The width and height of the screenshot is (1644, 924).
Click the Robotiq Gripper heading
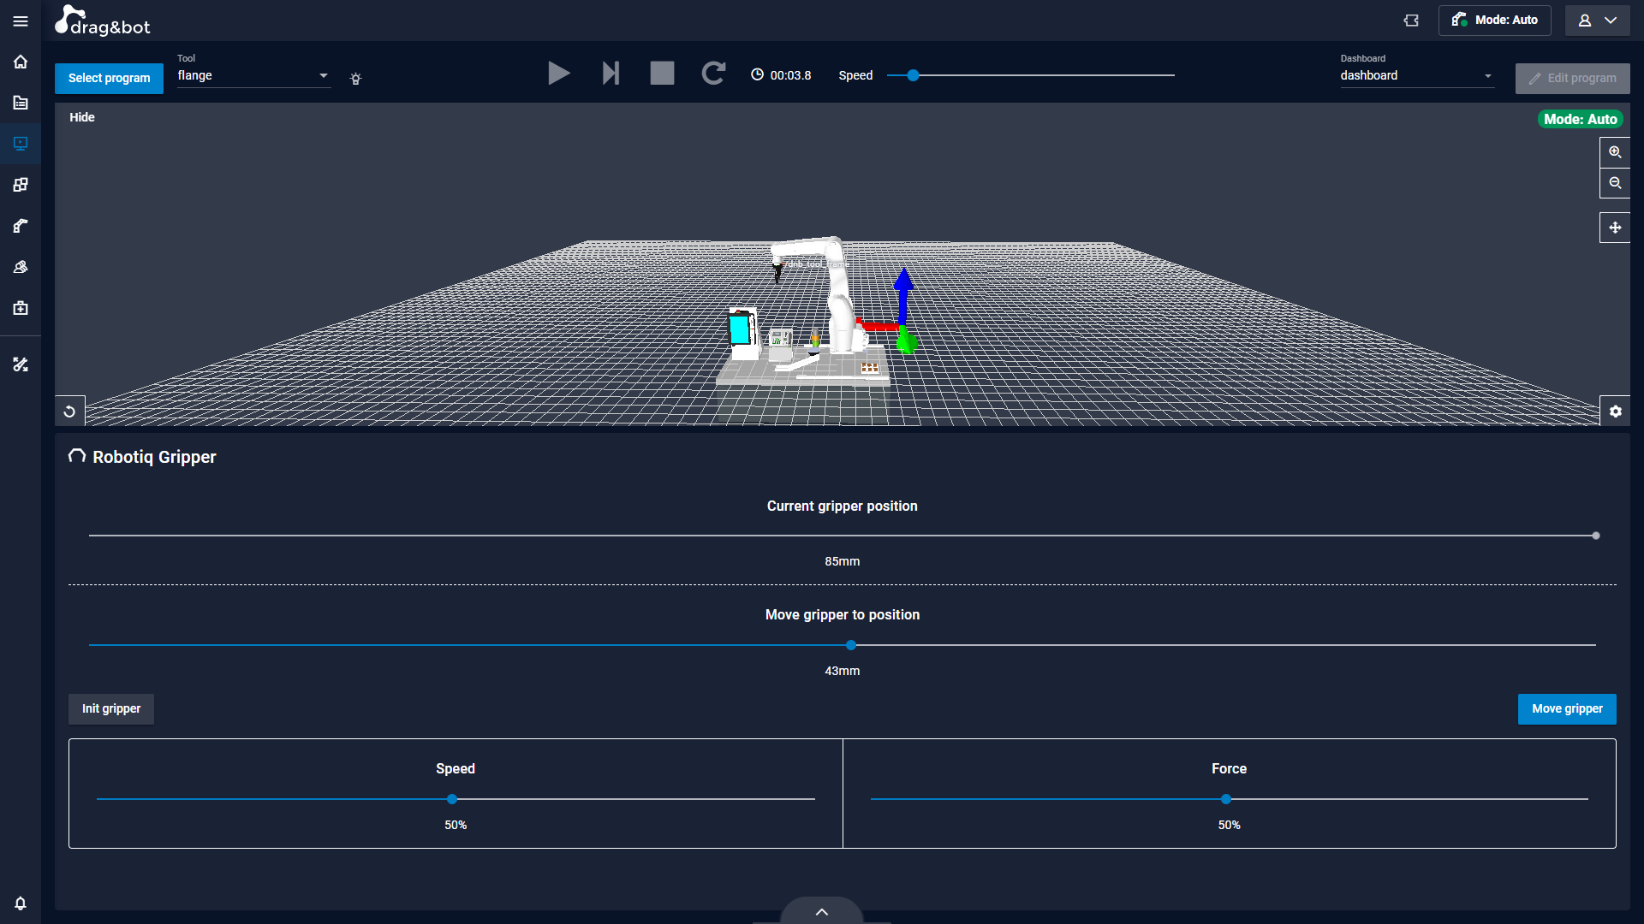click(154, 457)
